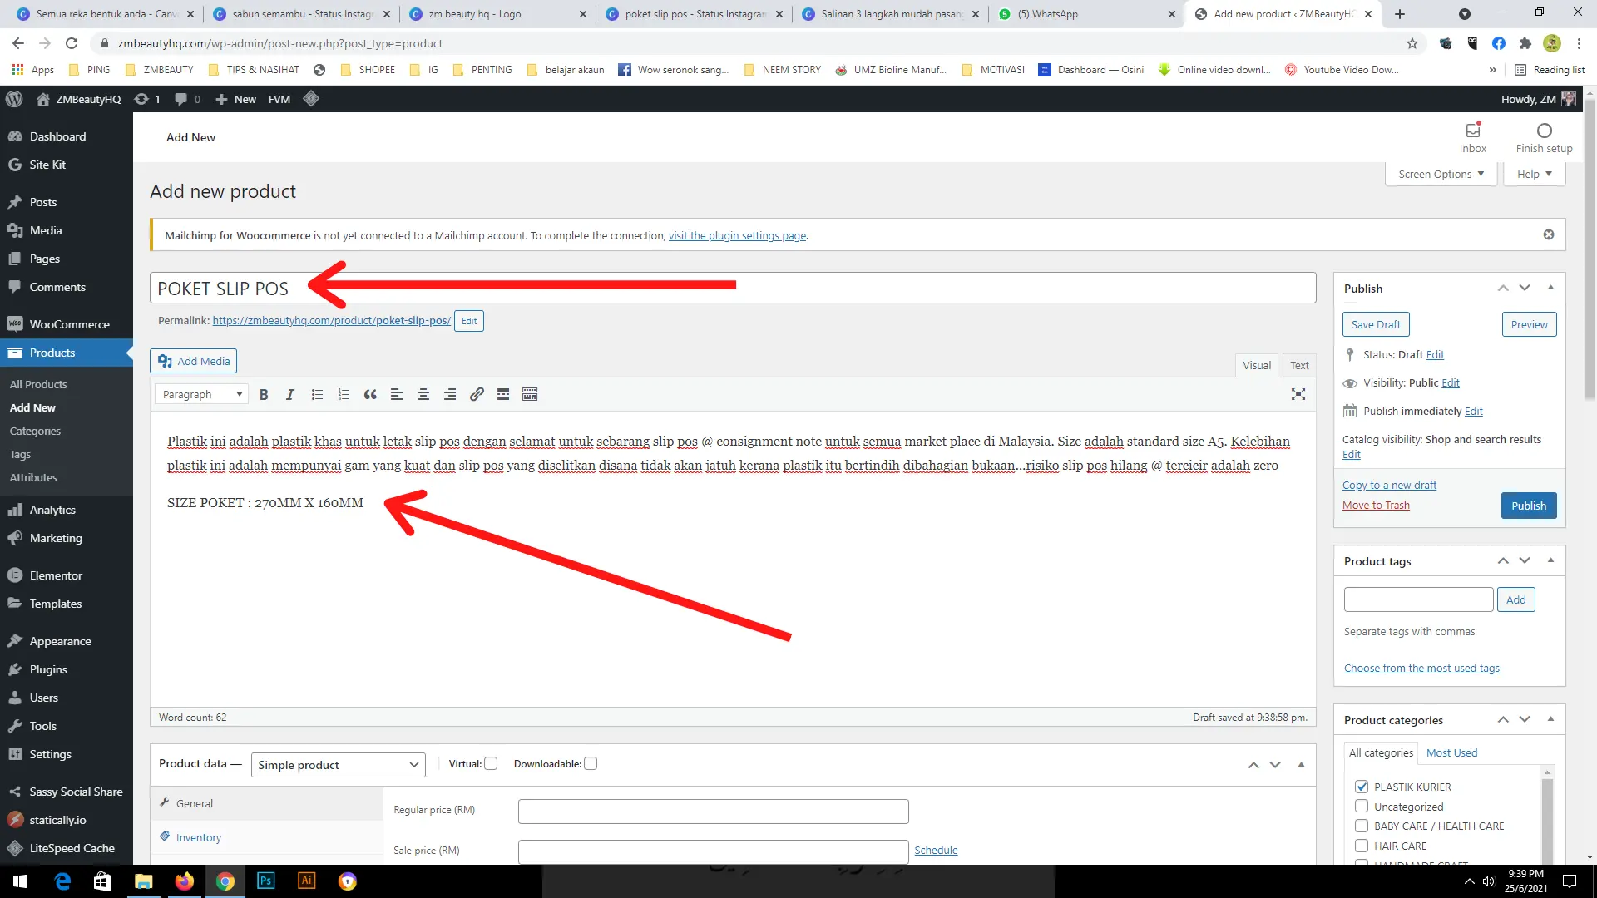Screen dimensions: 1597x898
Task: Preview the product
Action: point(1529,324)
